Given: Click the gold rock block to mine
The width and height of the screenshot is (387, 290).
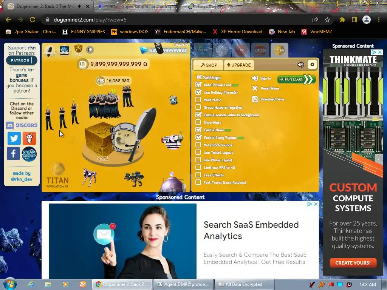Looking at the screenshot, I should (99, 139).
